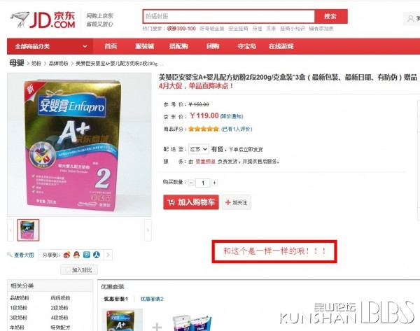This screenshot has height=331, width=420.
Task: Click the user account icon at top right
Action: tap(410, 19)
